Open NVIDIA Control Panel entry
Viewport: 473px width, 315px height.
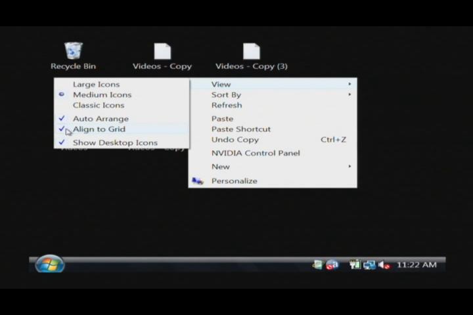pos(273,153)
